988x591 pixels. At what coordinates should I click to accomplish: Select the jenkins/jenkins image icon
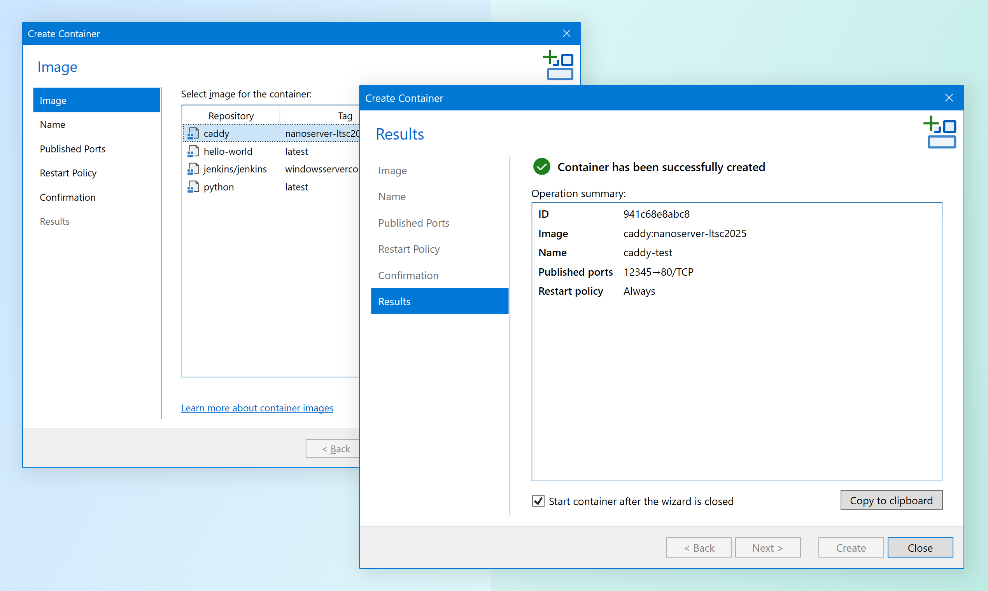193,169
